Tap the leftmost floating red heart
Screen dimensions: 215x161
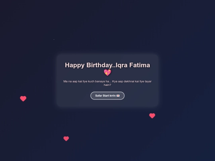coord(23,99)
